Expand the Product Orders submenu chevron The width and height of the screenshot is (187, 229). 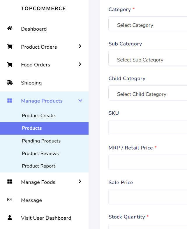80,46
